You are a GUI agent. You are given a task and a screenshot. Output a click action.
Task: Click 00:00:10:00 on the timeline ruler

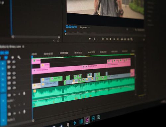(x=64, y=53)
